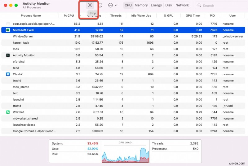Click the WeChat process icon
This screenshot has height=166, width=248.
(x=8, y=112)
